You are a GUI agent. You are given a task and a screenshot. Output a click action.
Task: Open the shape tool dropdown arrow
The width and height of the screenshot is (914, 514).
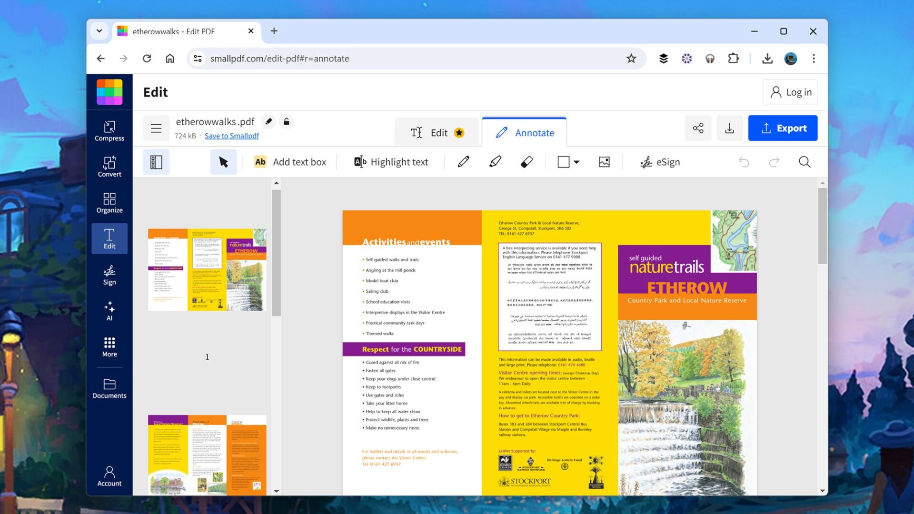576,162
